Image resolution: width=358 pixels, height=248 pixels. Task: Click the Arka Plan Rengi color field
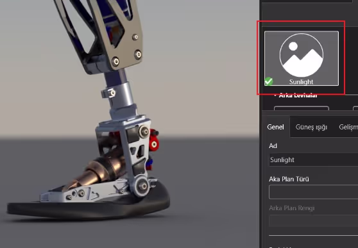pyautogui.click(x=314, y=221)
